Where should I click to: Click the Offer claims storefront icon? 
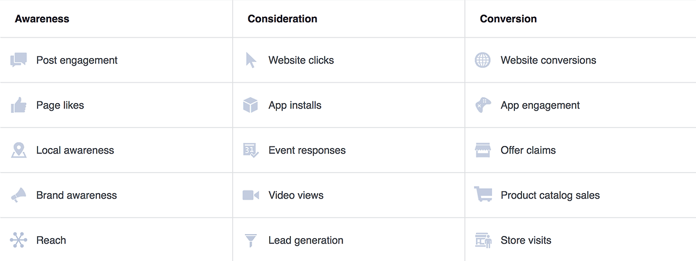(483, 150)
